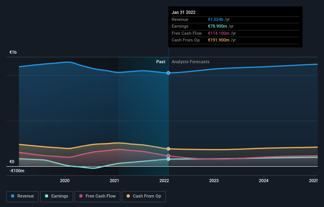This screenshot has width=324, height=207.
Task: Click the Past section label
Action: click(161, 62)
